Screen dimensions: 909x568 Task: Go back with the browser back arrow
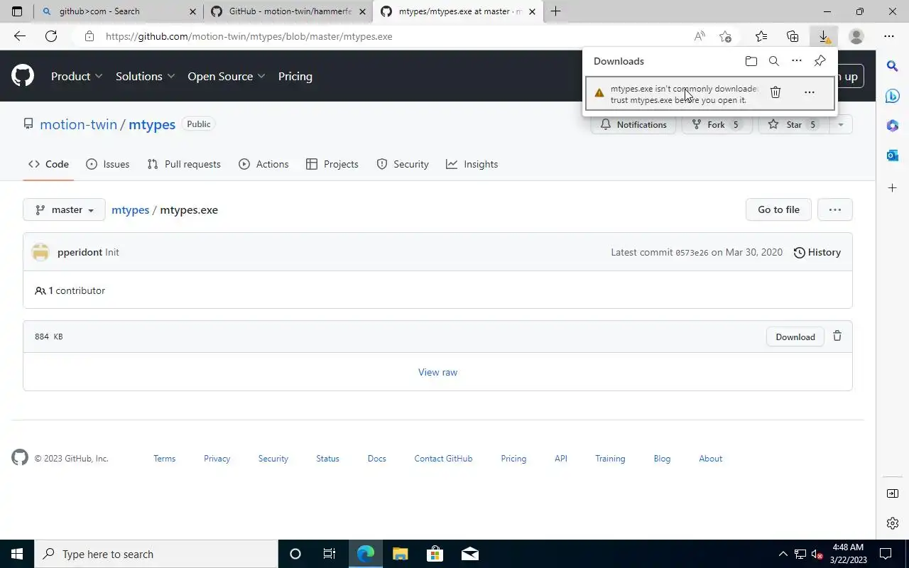click(20, 36)
